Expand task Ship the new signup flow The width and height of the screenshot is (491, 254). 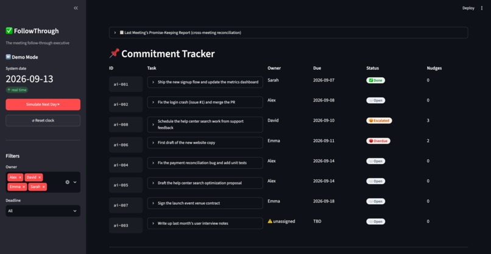click(205, 82)
